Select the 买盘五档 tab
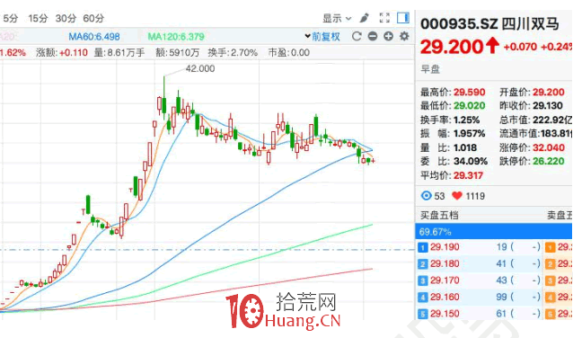 (439, 215)
